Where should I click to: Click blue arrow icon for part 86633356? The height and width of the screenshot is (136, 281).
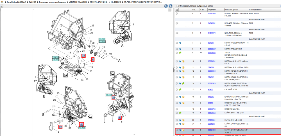point(180,71)
